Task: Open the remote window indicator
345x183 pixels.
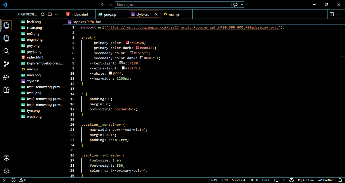Action: point(5,180)
